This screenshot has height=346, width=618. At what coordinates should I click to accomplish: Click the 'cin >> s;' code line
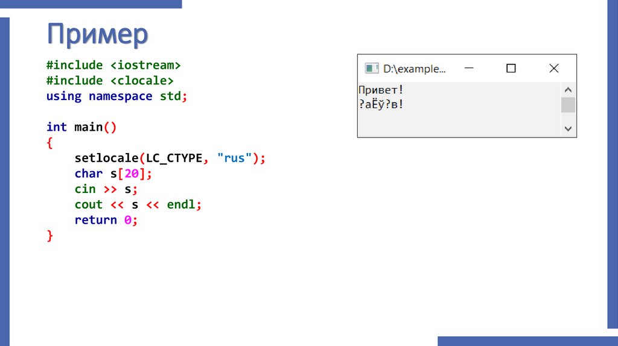(106, 189)
